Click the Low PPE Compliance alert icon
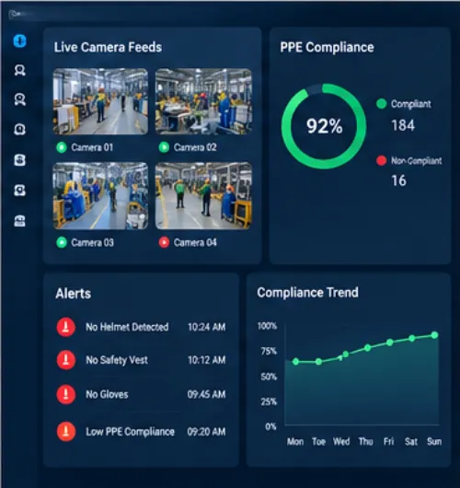The height and width of the screenshot is (488, 460). click(65, 432)
